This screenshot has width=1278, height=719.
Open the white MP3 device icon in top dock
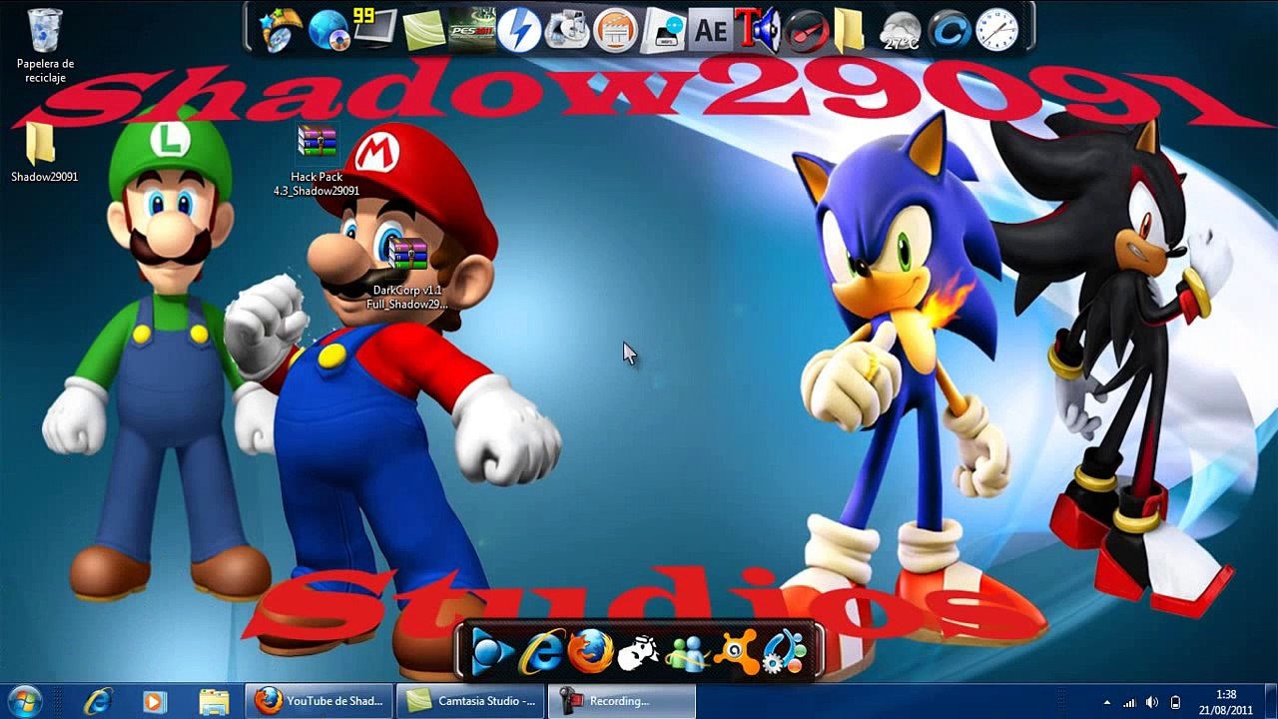[x=662, y=31]
